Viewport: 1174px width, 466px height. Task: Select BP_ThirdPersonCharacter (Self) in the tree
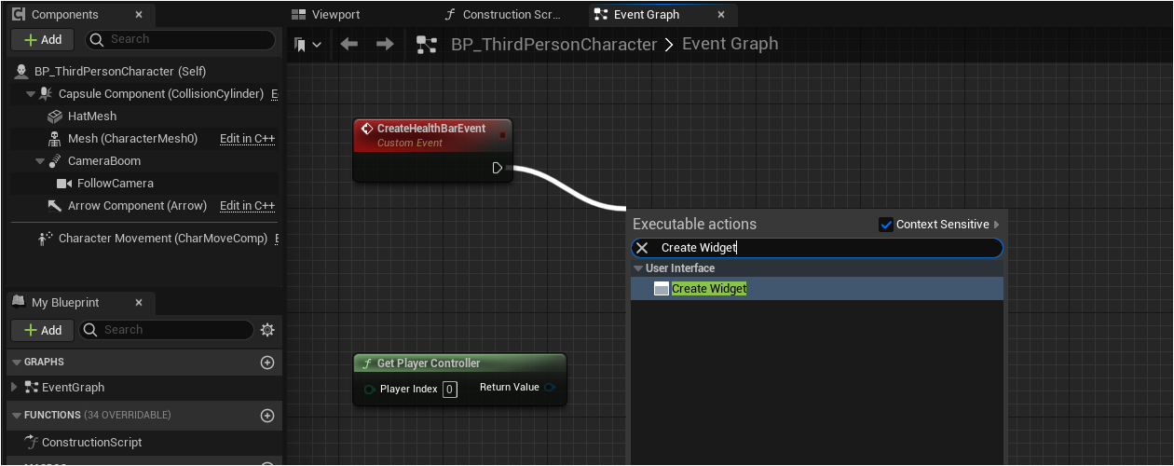(x=120, y=72)
